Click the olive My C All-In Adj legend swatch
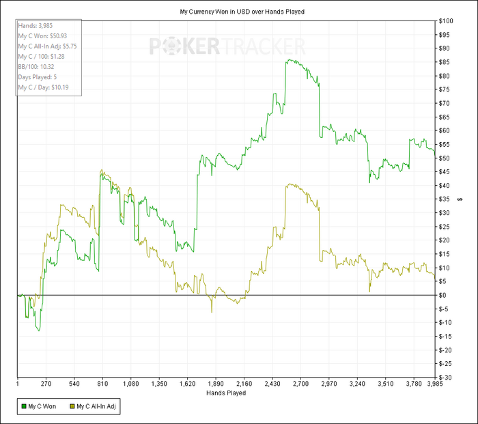This screenshot has height=424, width=478. [72, 407]
